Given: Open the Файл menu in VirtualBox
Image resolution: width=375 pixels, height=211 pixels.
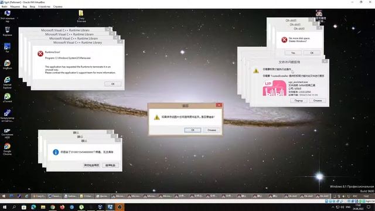Looking at the screenshot, I should pos(4,6).
